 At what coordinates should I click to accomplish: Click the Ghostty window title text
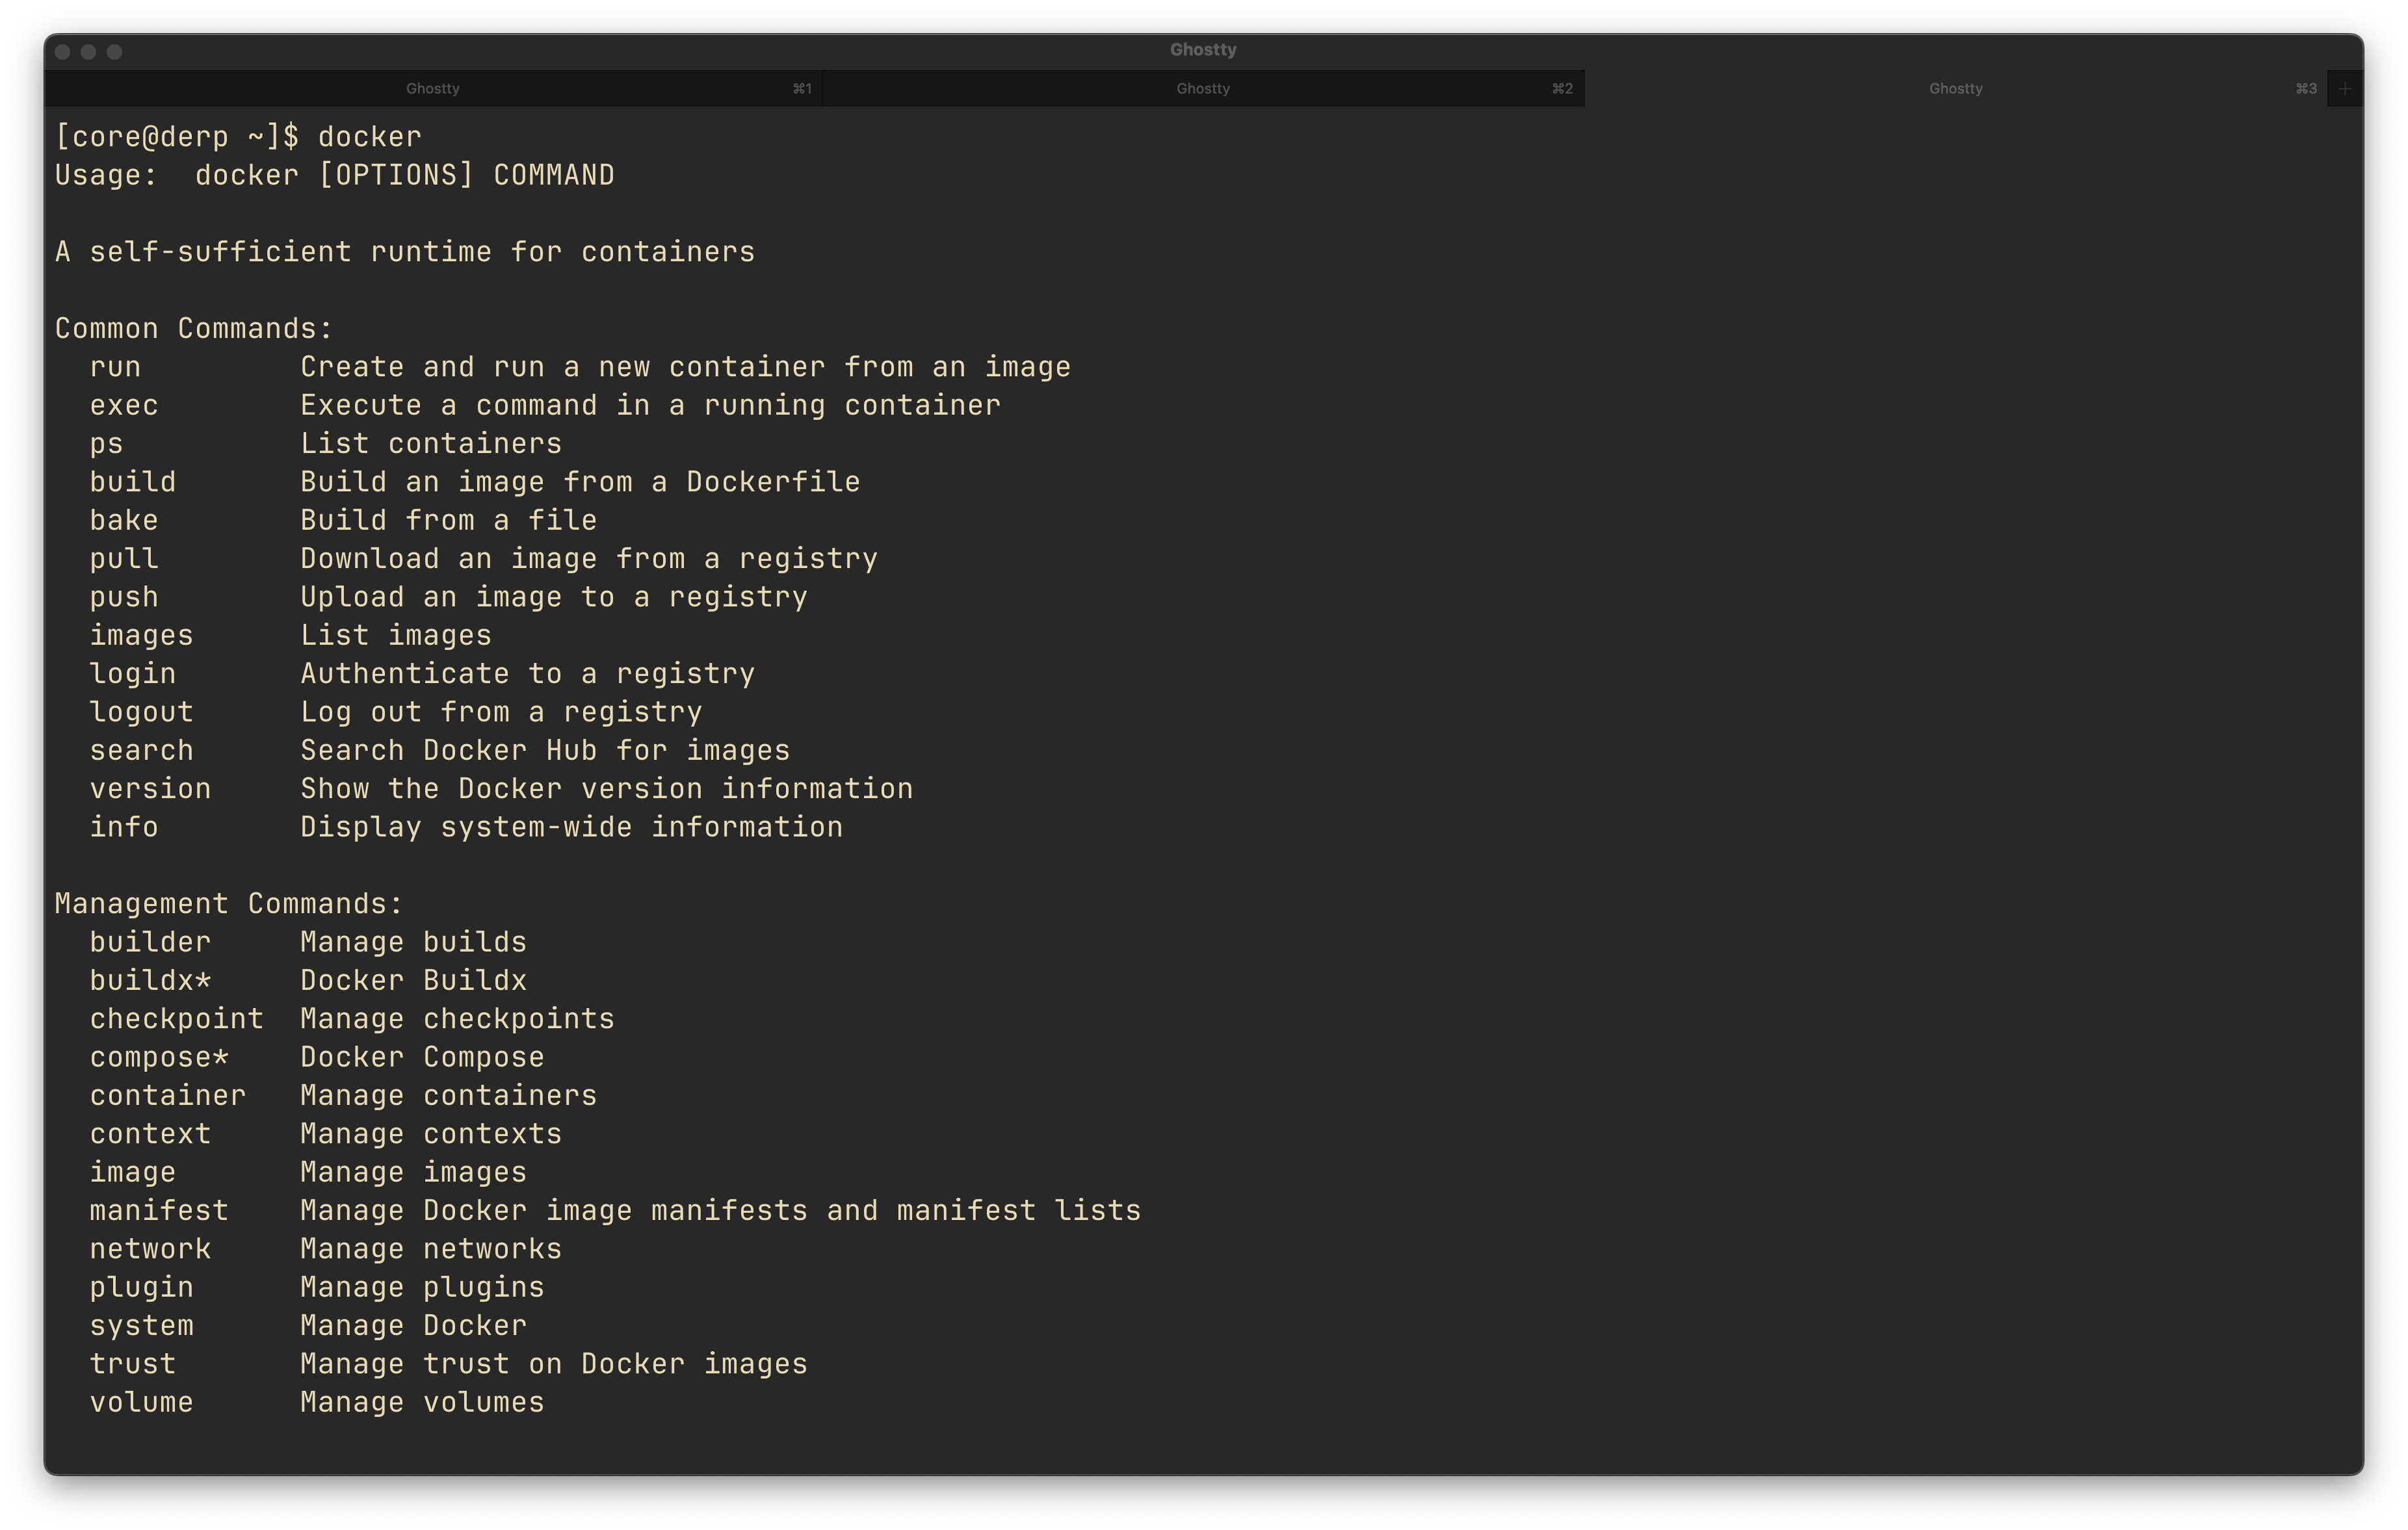tap(1203, 50)
